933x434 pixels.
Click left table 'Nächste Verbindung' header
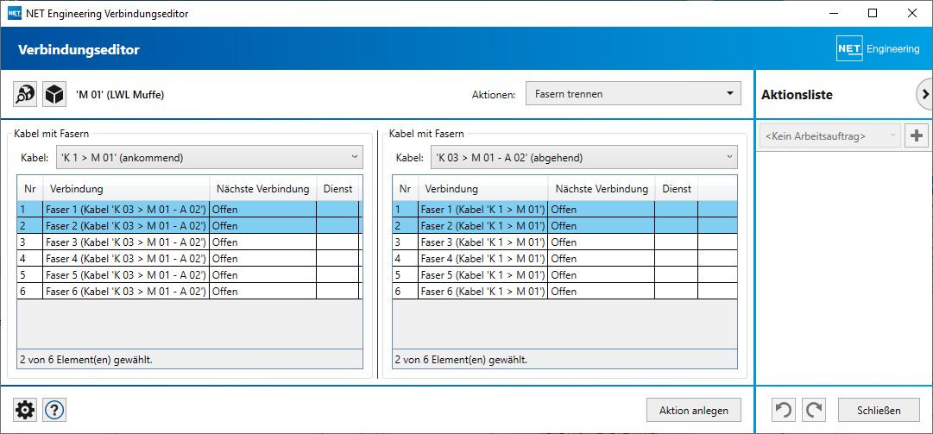(x=263, y=189)
